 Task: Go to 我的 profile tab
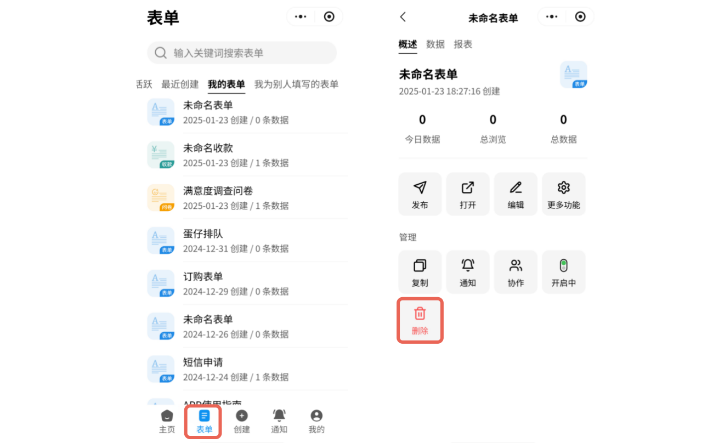(316, 421)
